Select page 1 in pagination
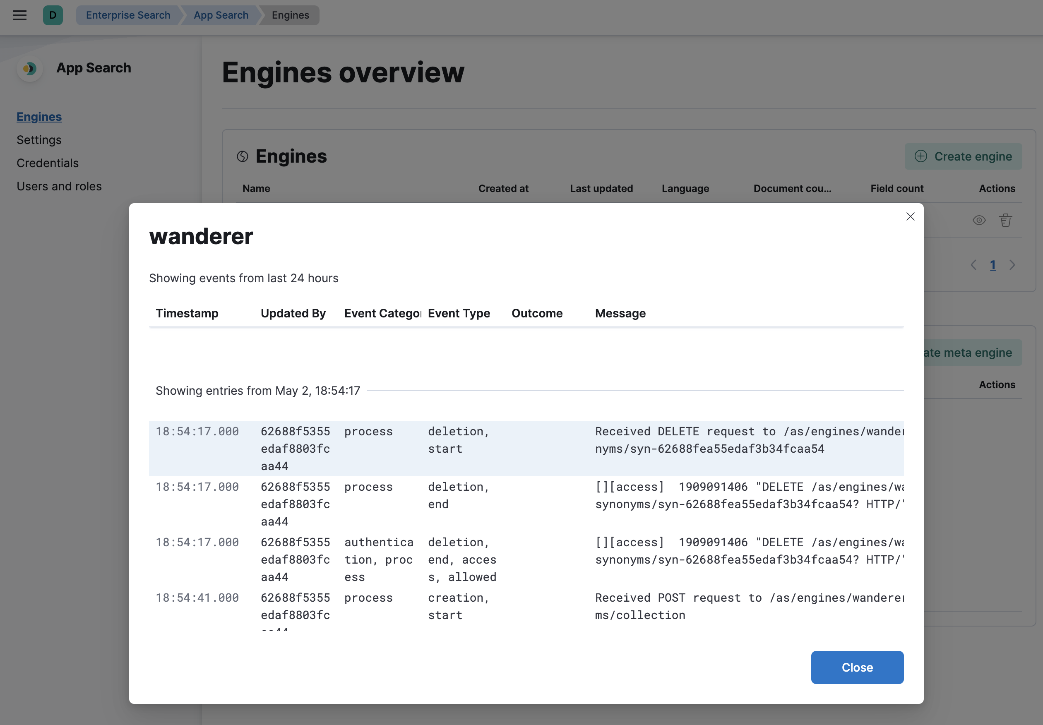This screenshot has width=1043, height=725. (993, 265)
